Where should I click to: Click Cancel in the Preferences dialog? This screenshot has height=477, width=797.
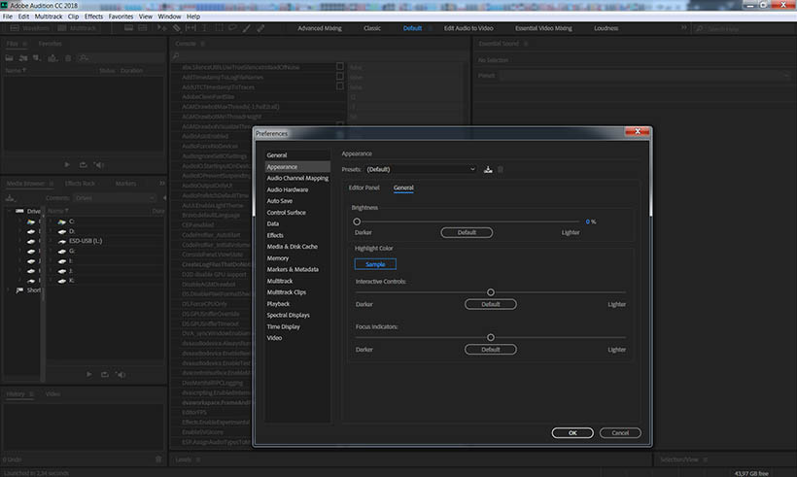(620, 433)
